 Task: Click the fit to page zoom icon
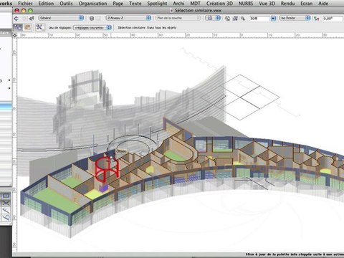(227, 18)
